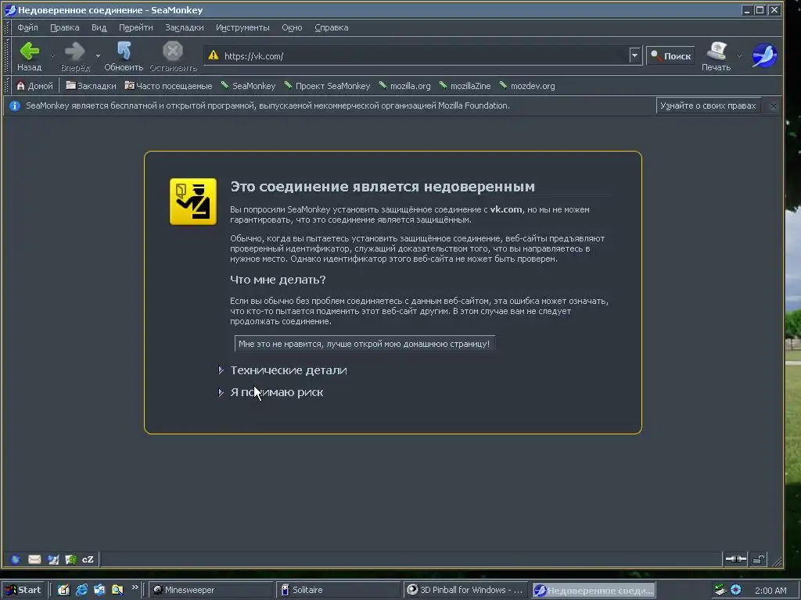Open the mozdev.org bookmark
Screen dimensions: 801x600
click(x=528, y=86)
